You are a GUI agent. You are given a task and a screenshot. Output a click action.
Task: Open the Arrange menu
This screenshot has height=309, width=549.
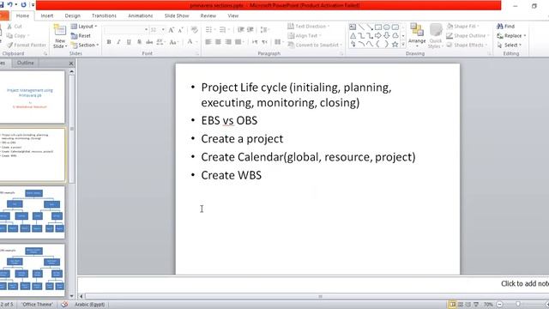pos(417,36)
